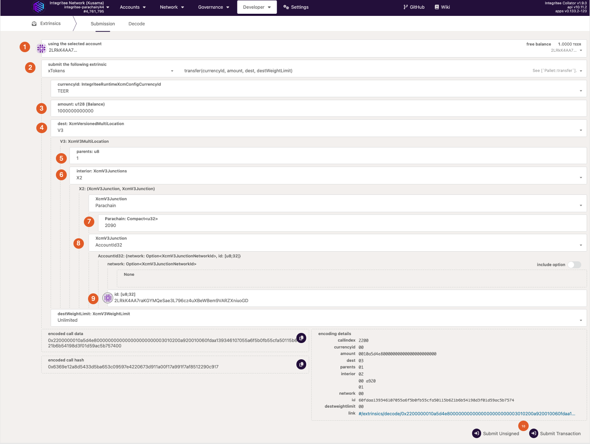Screen dimensions: 590x444
Task: Open the GitHub link icon
Action: coord(406,7)
